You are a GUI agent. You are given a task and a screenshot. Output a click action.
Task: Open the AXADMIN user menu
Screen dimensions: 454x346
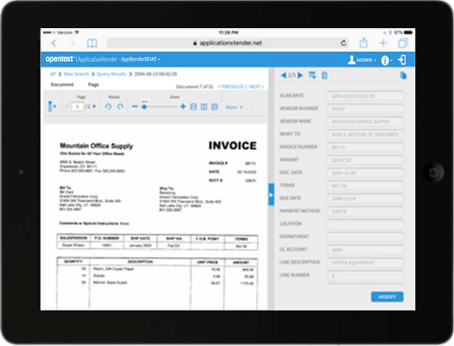click(x=362, y=60)
